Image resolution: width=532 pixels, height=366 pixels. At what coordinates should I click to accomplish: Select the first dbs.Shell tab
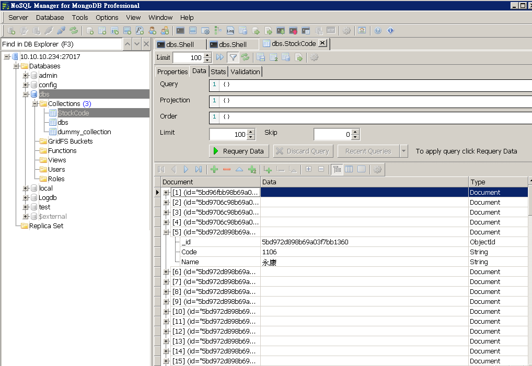click(180, 44)
